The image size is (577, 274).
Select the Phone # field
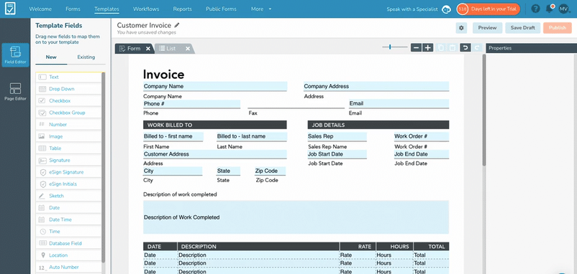[191, 104]
